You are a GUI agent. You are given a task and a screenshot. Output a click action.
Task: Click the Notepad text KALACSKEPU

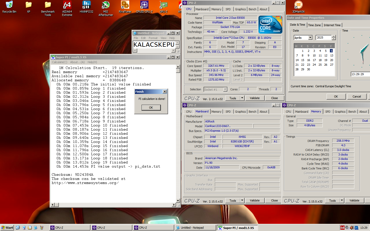click(154, 44)
